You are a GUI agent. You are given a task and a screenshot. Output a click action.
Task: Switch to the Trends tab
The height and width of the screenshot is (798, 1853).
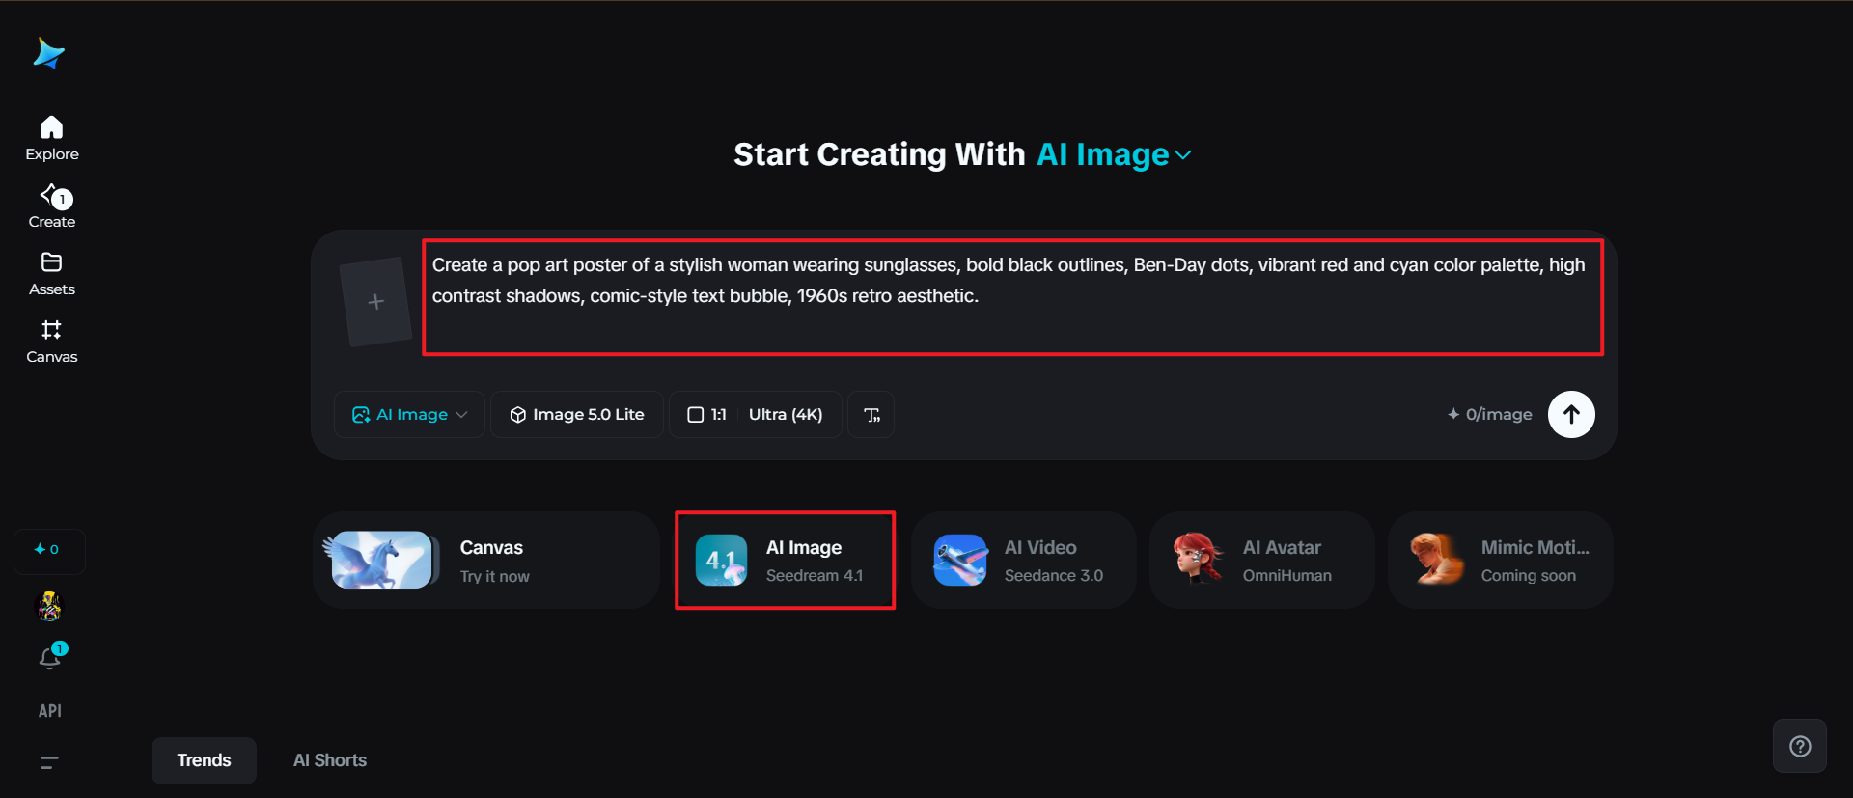coord(204,760)
